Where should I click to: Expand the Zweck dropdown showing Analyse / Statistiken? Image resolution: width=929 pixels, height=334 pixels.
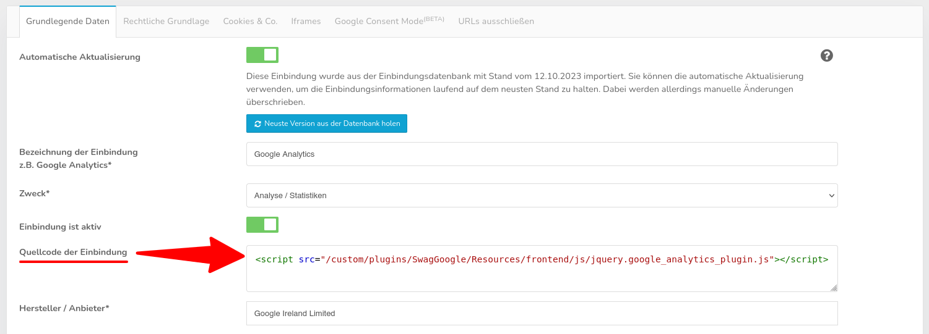(542, 195)
